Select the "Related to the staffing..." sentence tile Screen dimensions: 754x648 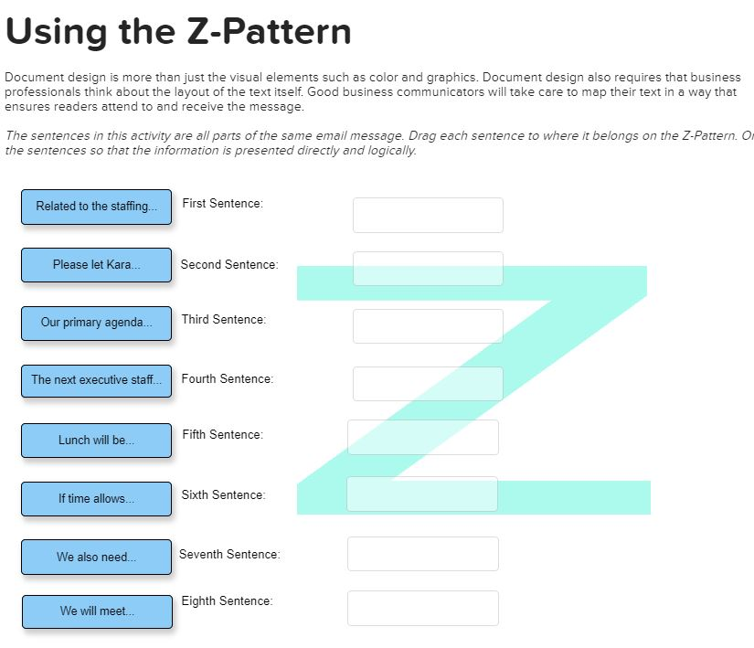[96, 207]
